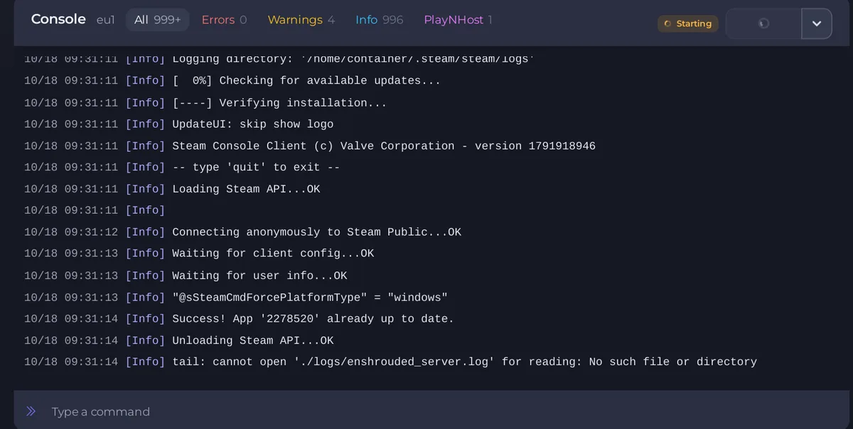853x429 pixels.
Task: Filter console by Errors
Action: (x=224, y=20)
